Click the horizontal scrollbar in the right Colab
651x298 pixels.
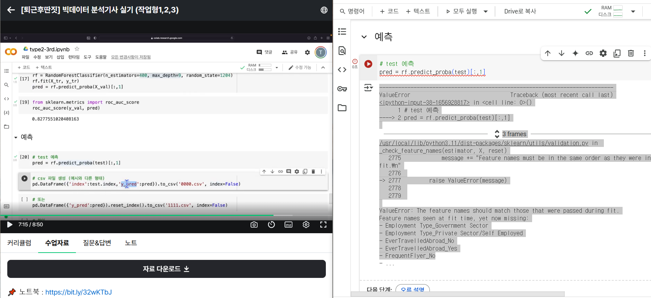(458, 294)
